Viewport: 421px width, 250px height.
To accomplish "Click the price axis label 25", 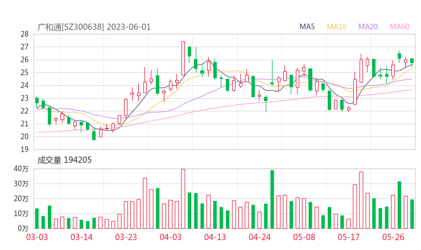I will click(x=24, y=72).
